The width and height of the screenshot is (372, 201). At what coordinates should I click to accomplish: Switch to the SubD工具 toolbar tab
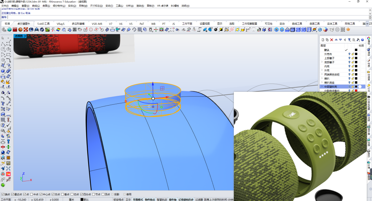(43, 24)
